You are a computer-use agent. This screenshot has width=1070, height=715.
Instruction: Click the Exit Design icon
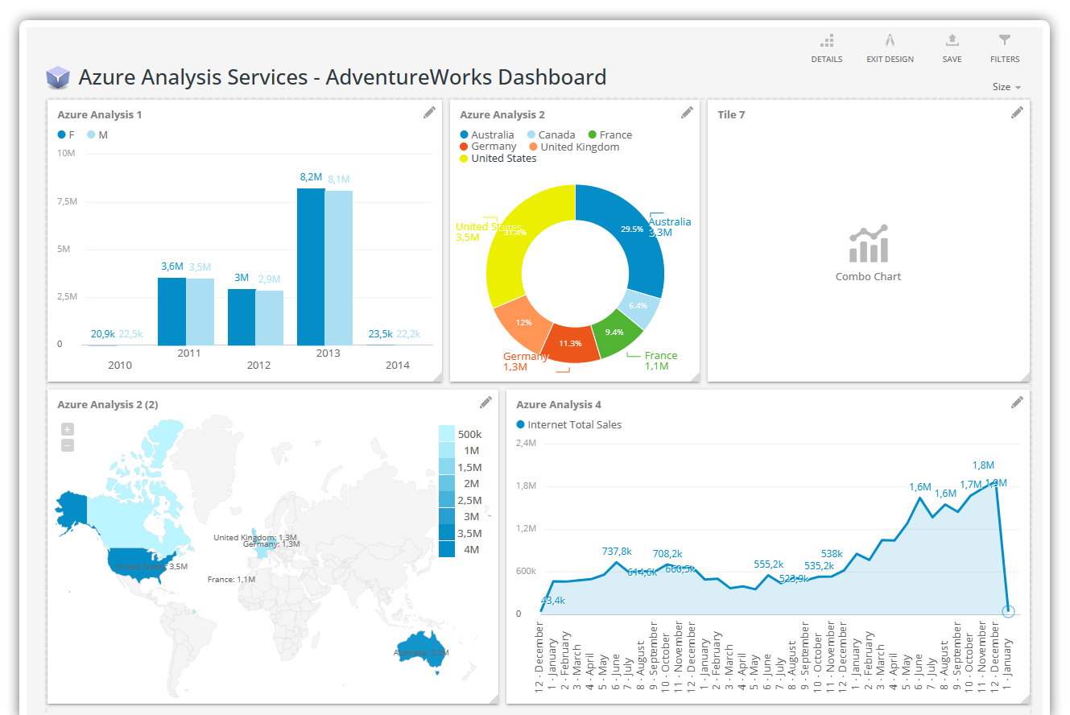(890, 40)
